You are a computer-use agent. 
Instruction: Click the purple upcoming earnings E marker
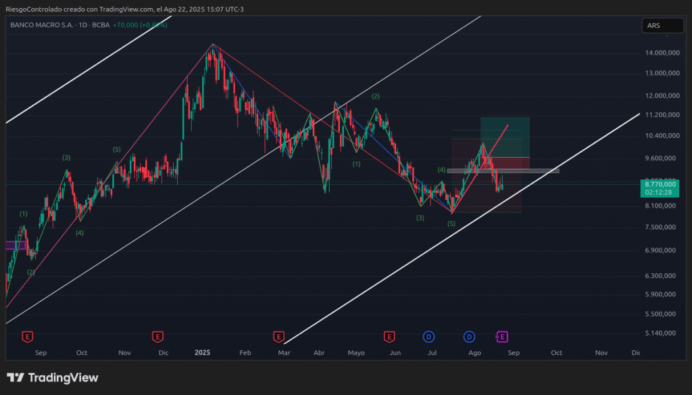(502, 336)
